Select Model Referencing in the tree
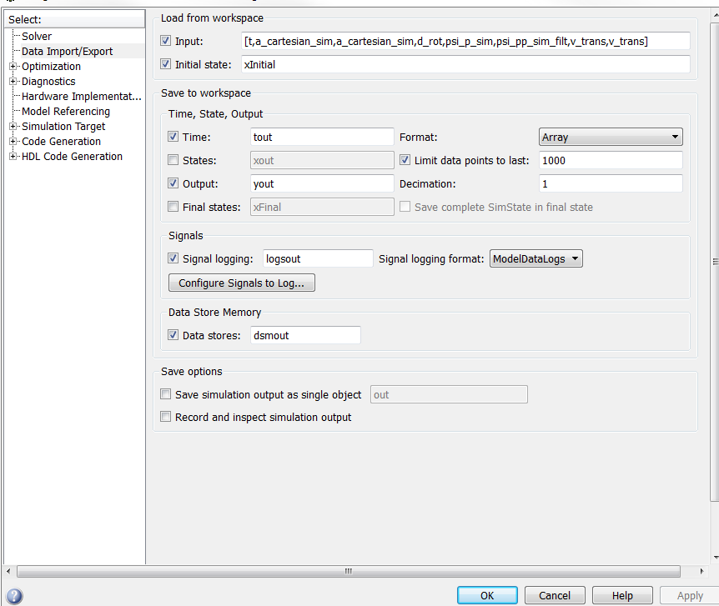The height and width of the screenshot is (606, 719). 66,112
